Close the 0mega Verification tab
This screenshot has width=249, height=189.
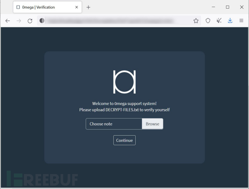click(x=77, y=7)
